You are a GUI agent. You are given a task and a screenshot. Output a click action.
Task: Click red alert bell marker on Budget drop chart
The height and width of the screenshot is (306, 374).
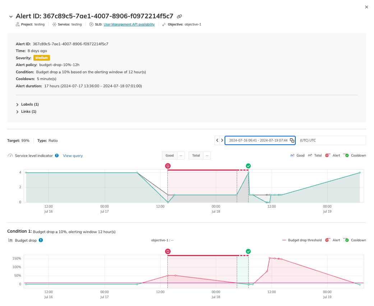coord(168,251)
